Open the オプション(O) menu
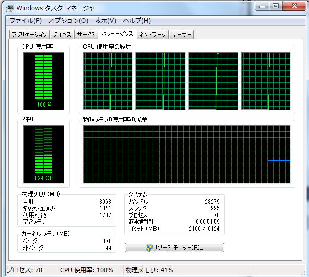The height and width of the screenshot is (277, 309). pos(68,21)
